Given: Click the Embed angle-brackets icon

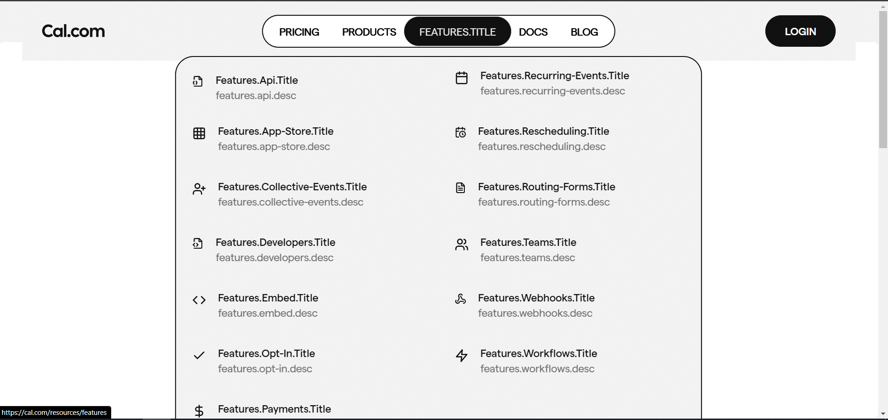Looking at the screenshot, I should (199, 300).
